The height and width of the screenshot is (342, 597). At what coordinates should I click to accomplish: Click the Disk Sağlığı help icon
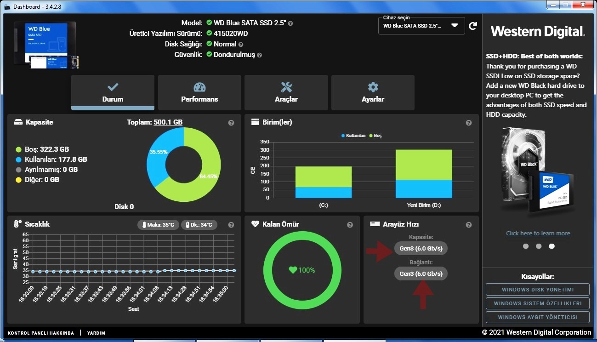[241, 45]
